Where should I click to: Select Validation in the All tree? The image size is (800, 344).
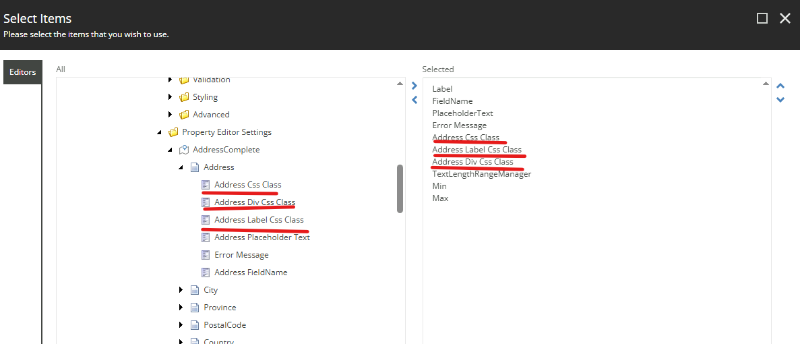coord(211,80)
